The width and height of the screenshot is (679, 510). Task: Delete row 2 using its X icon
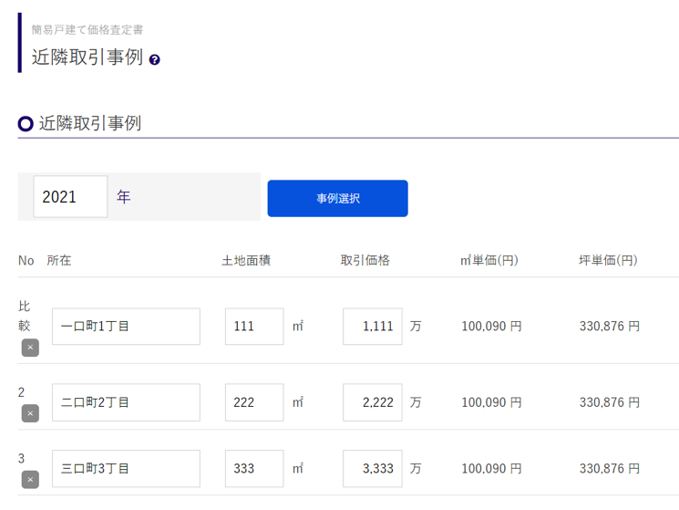coord(30,413)
